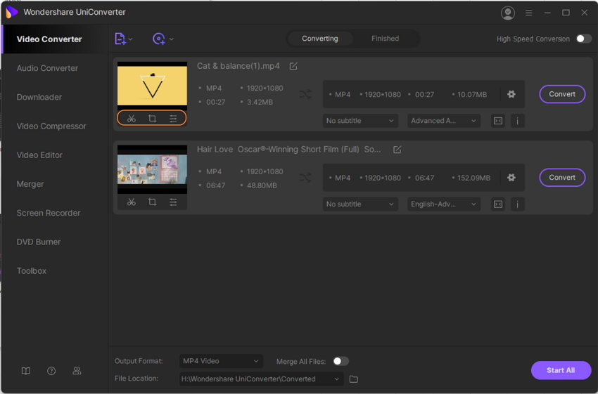Select the Hair Love video thumbnail
This screenshot has height=394, width=598.
click(152, 169)
